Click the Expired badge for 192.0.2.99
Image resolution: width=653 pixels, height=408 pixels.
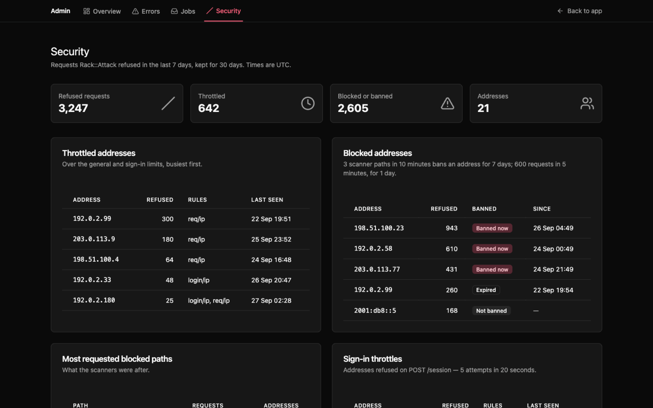[486, 290]
